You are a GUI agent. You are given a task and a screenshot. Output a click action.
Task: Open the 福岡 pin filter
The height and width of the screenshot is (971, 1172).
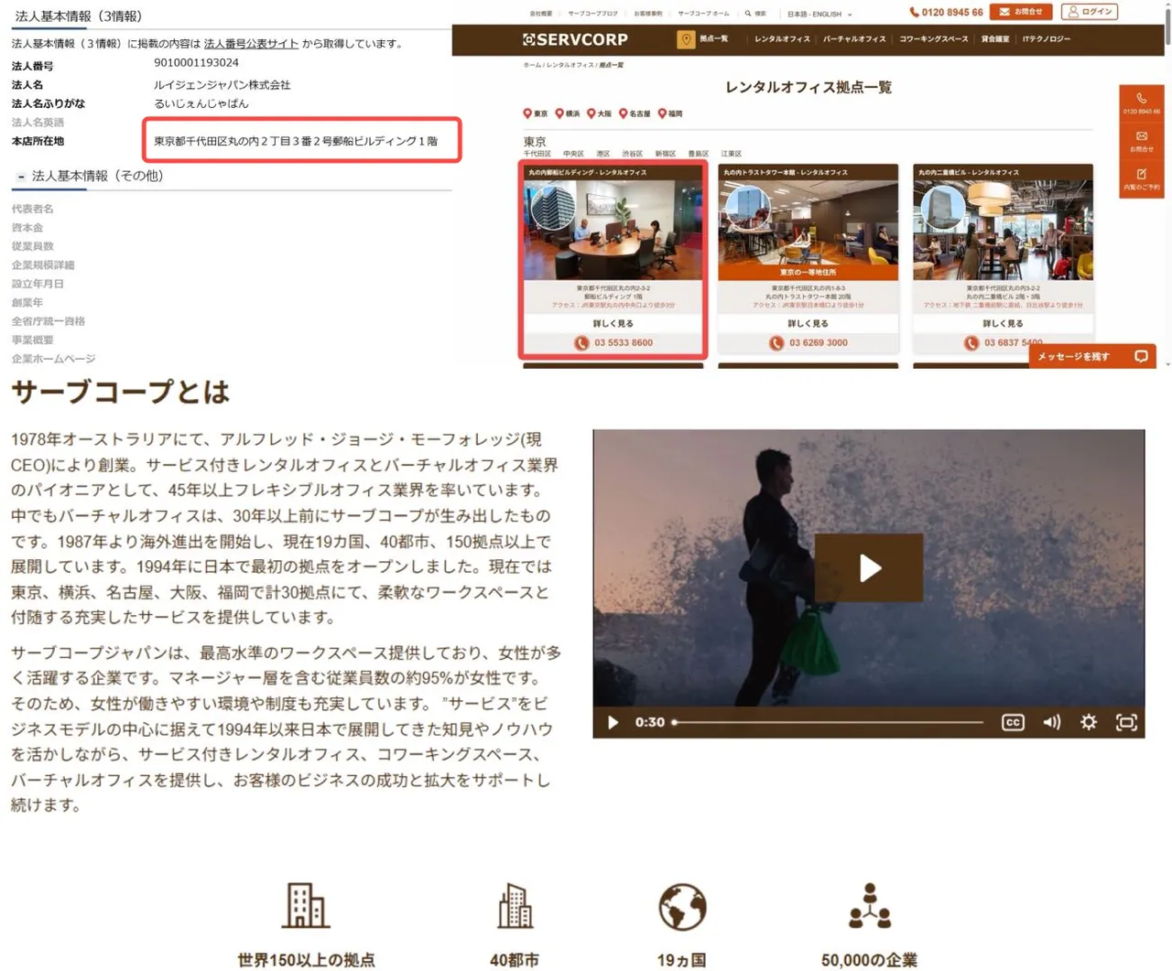670,113
